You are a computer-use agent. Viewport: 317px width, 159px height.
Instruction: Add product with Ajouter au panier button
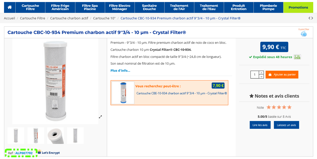tap(282, 74)
